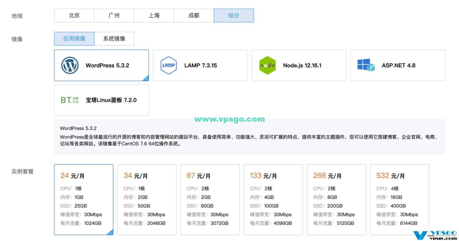This screenshot has width=459, height=241.
Task: Choose the 133 元/月 plan price
Action: [264, 176]
